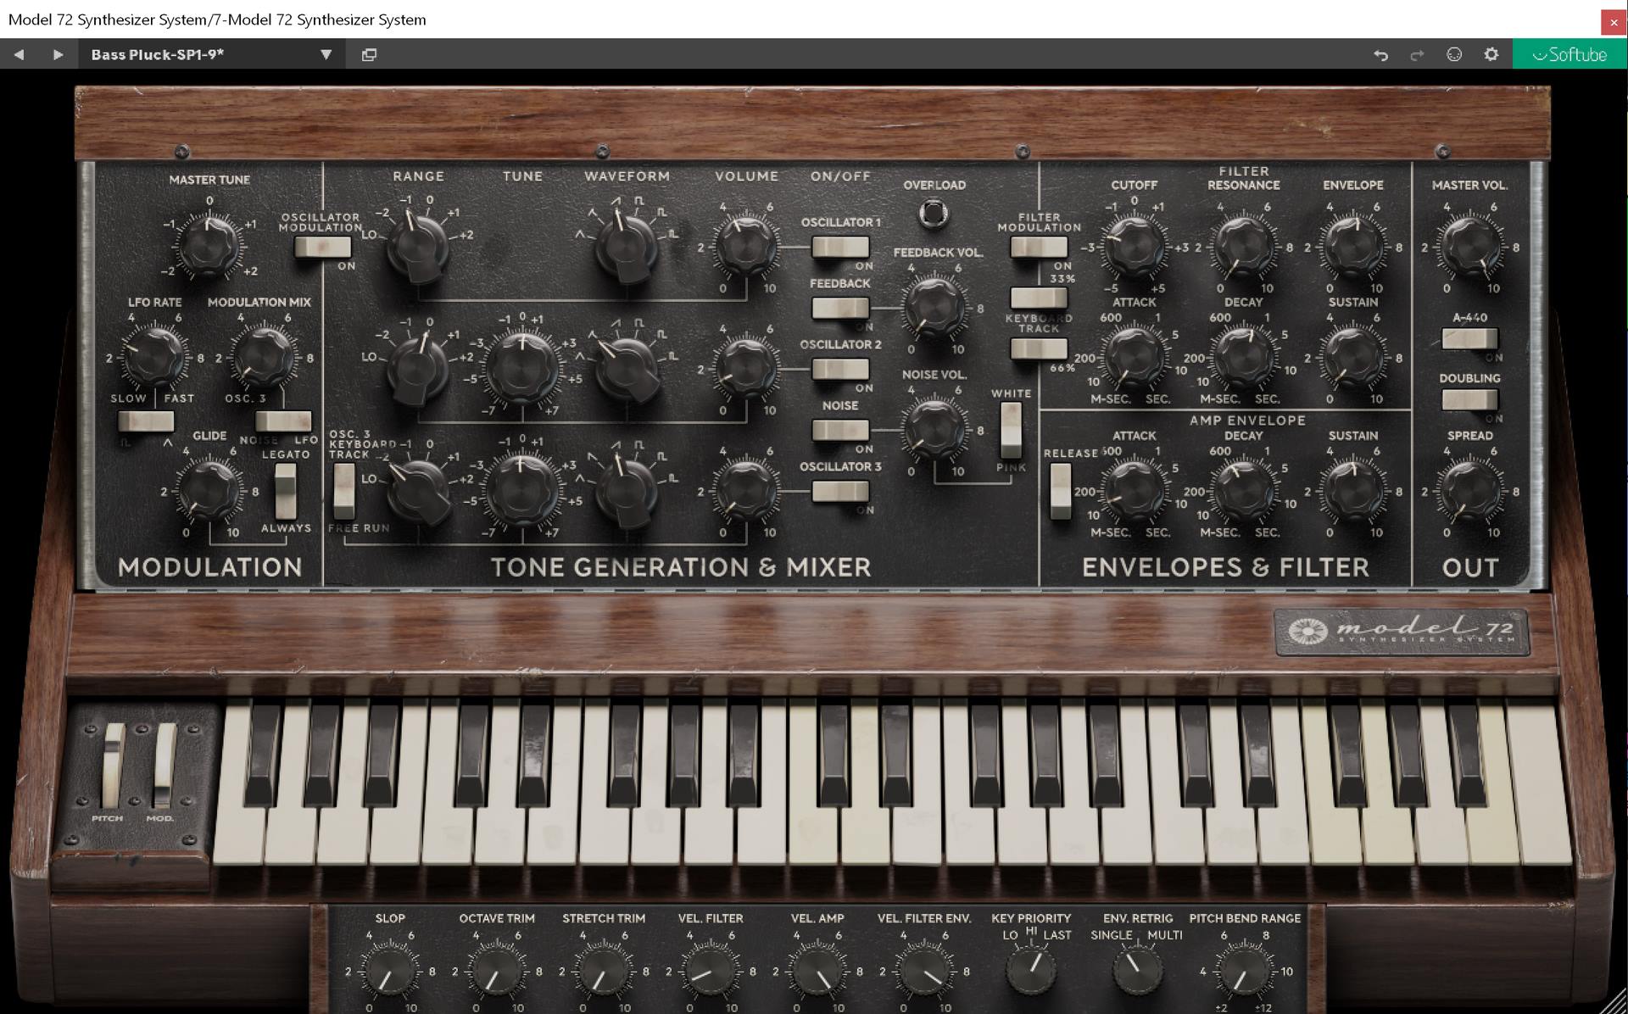The width and height of the screenshot is (1628, 1014).
Task: Toggle the Oscillator 1 on/off switch
Action: (839, 247)
